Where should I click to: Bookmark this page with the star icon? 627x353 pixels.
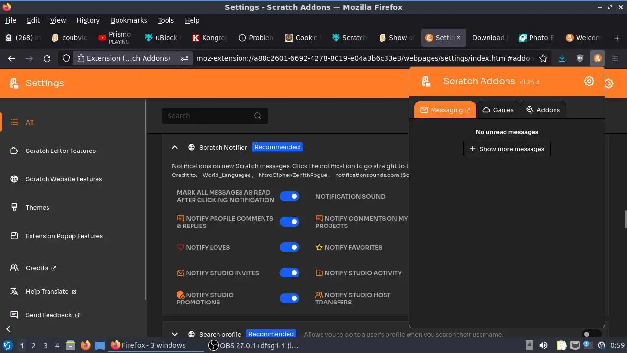tap(543, 58)
